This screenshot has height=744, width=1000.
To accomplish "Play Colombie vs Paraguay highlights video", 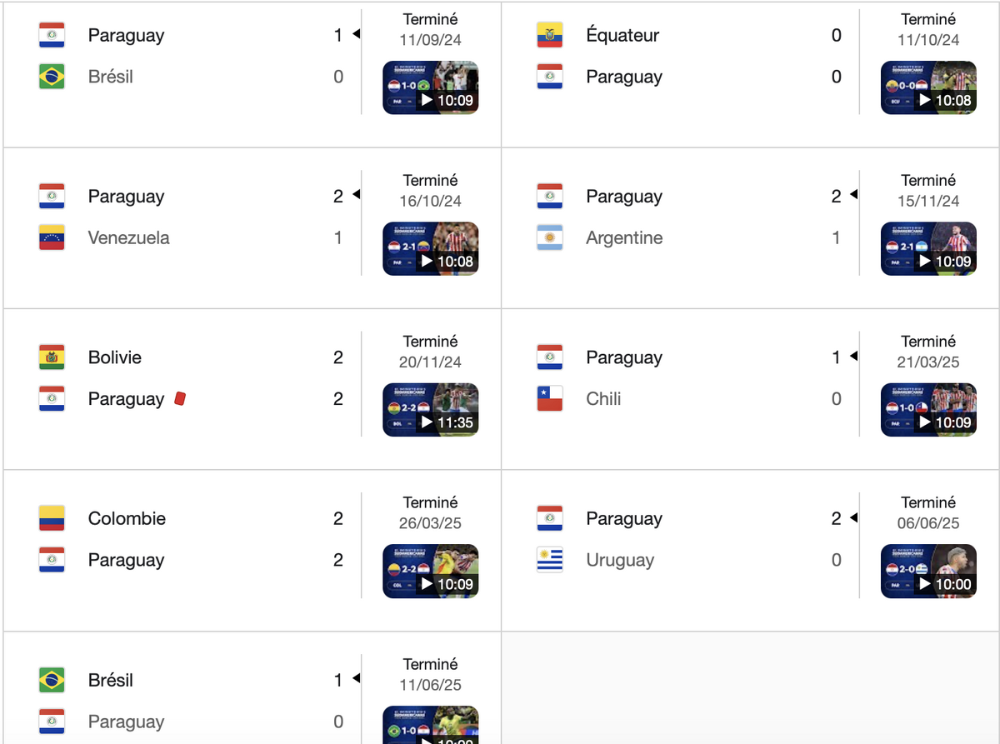I will [430, 572].
